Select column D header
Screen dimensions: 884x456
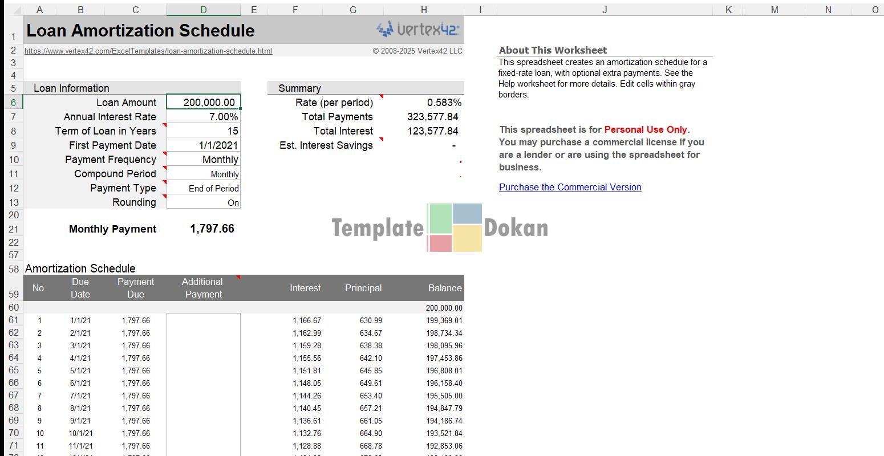pos(204,10)
